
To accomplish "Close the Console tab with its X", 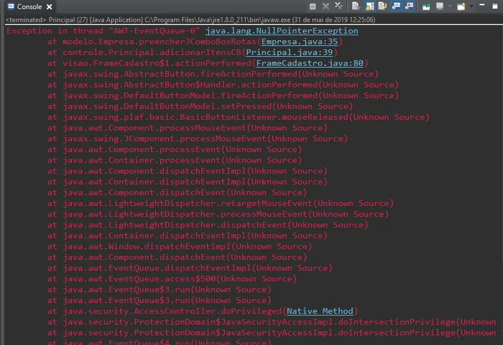I will pyautogui.click(x=49, y=6).
